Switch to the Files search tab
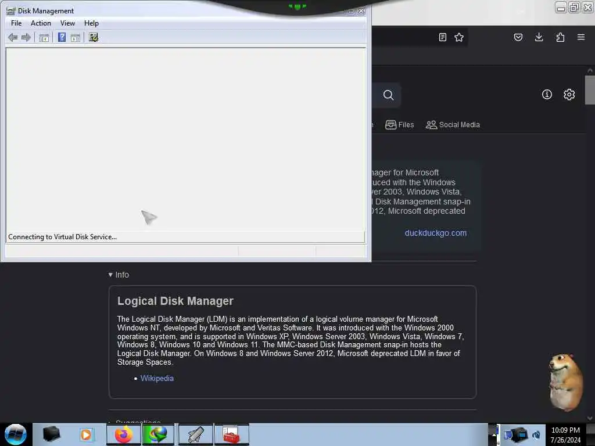This screenshot has height=446, width=595. pyautogui.click(x=400, y=124)
